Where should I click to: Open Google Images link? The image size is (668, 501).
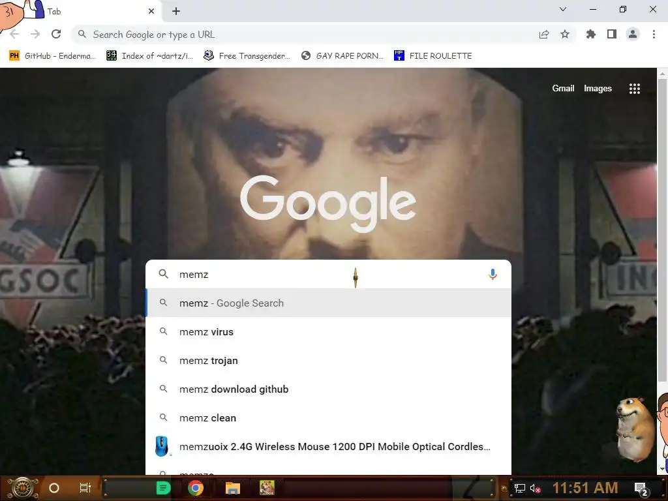(598, 88)
